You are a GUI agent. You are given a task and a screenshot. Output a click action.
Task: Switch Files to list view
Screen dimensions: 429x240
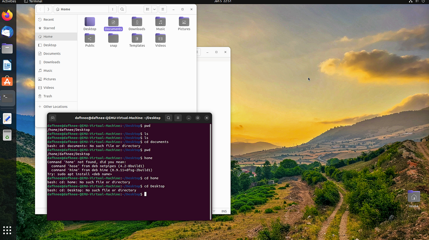click(148, 9)
